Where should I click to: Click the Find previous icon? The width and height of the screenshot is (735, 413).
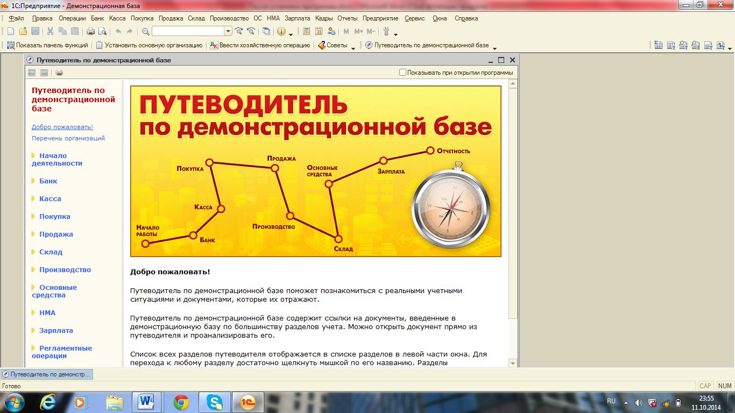coord(251,31)
